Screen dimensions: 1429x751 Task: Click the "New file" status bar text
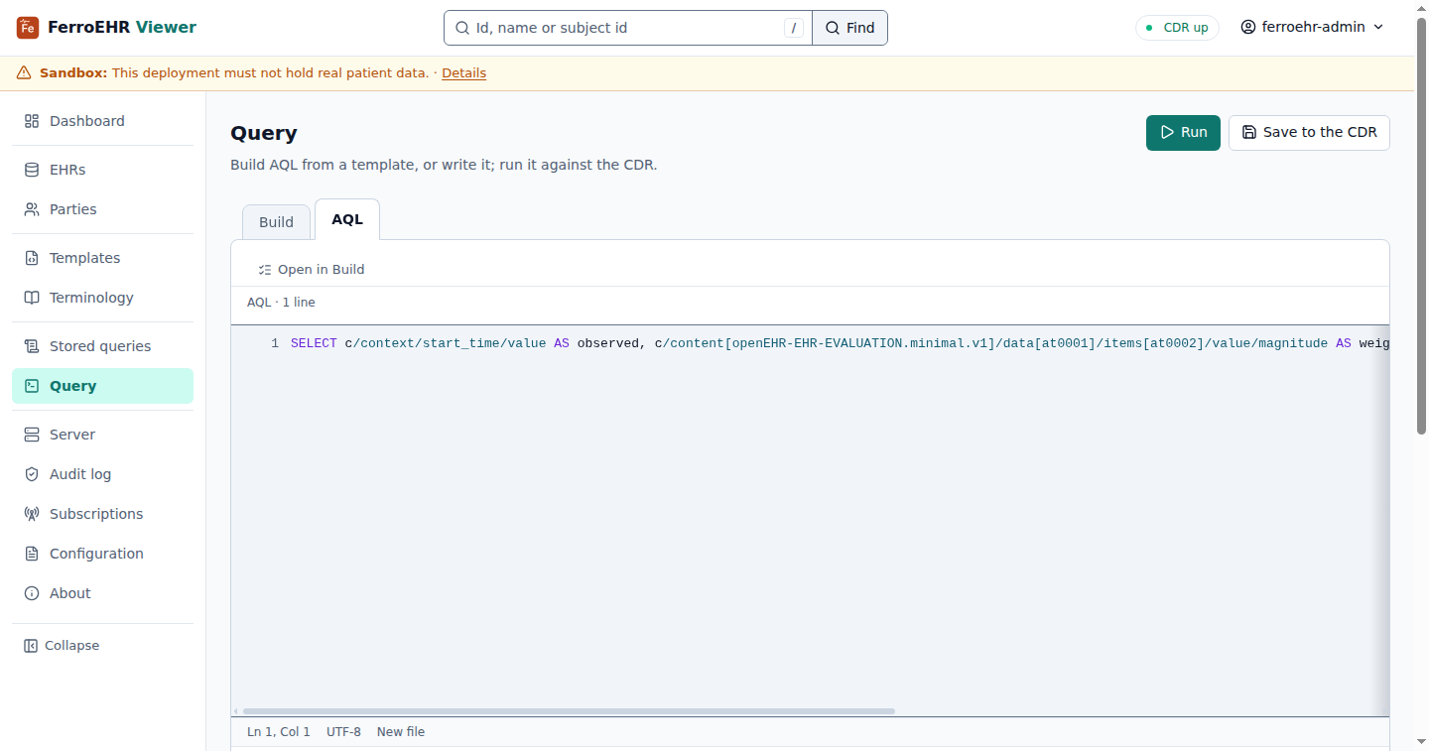401,732
